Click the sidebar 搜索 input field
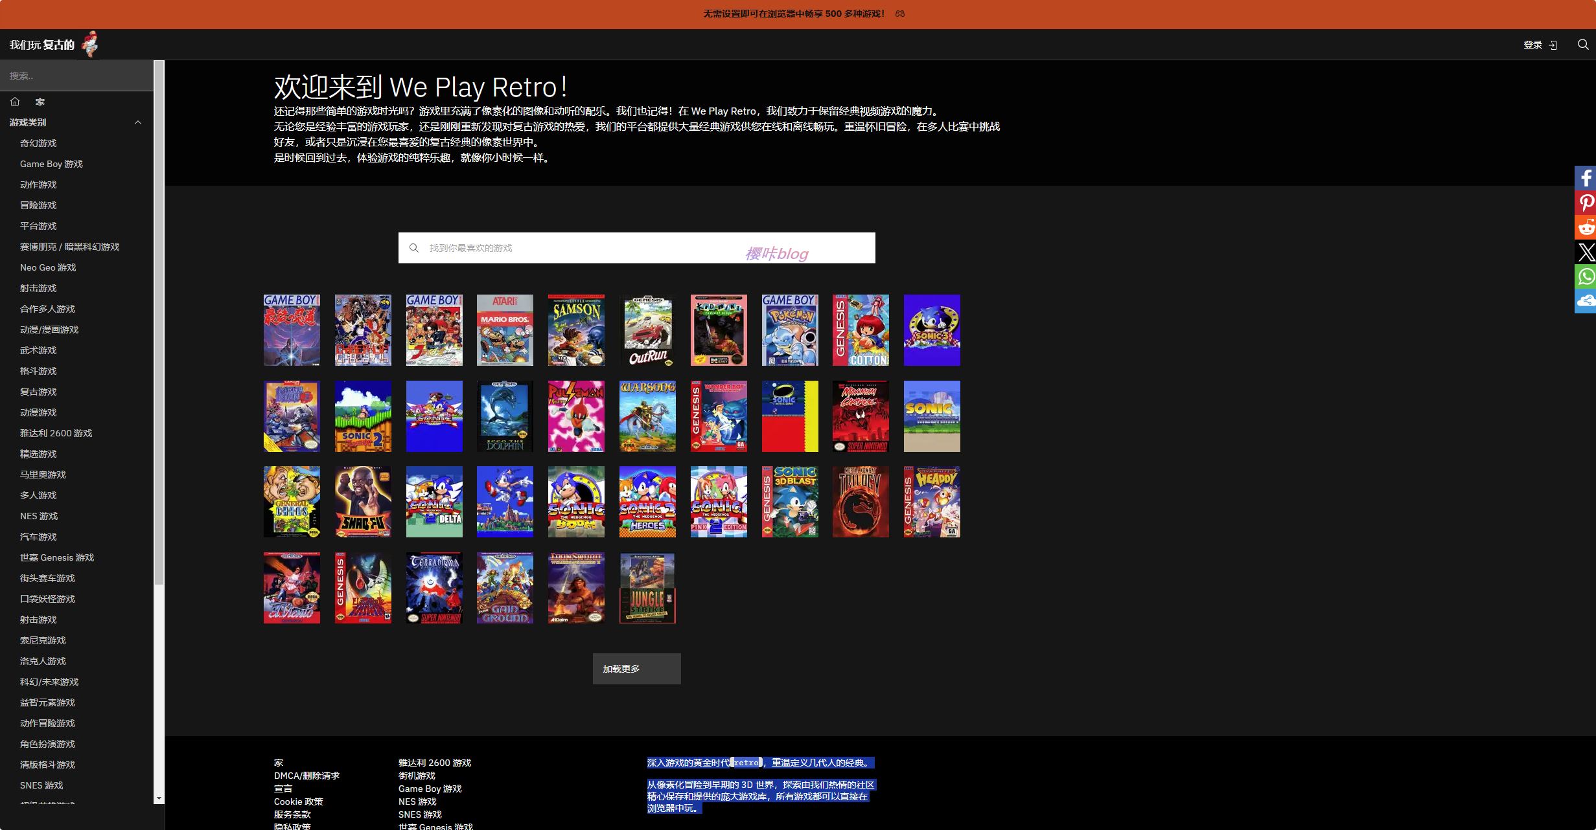The width and height of the screenshot is (1596, 830). coord(76,76)
